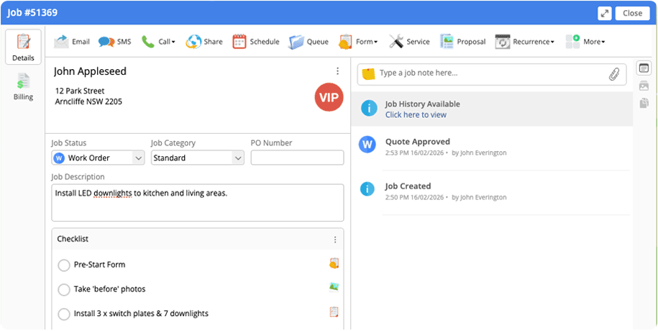Open the Job Category dropdown
The height and width of the screenshot is (331, 658).
(x=197, y=158)
